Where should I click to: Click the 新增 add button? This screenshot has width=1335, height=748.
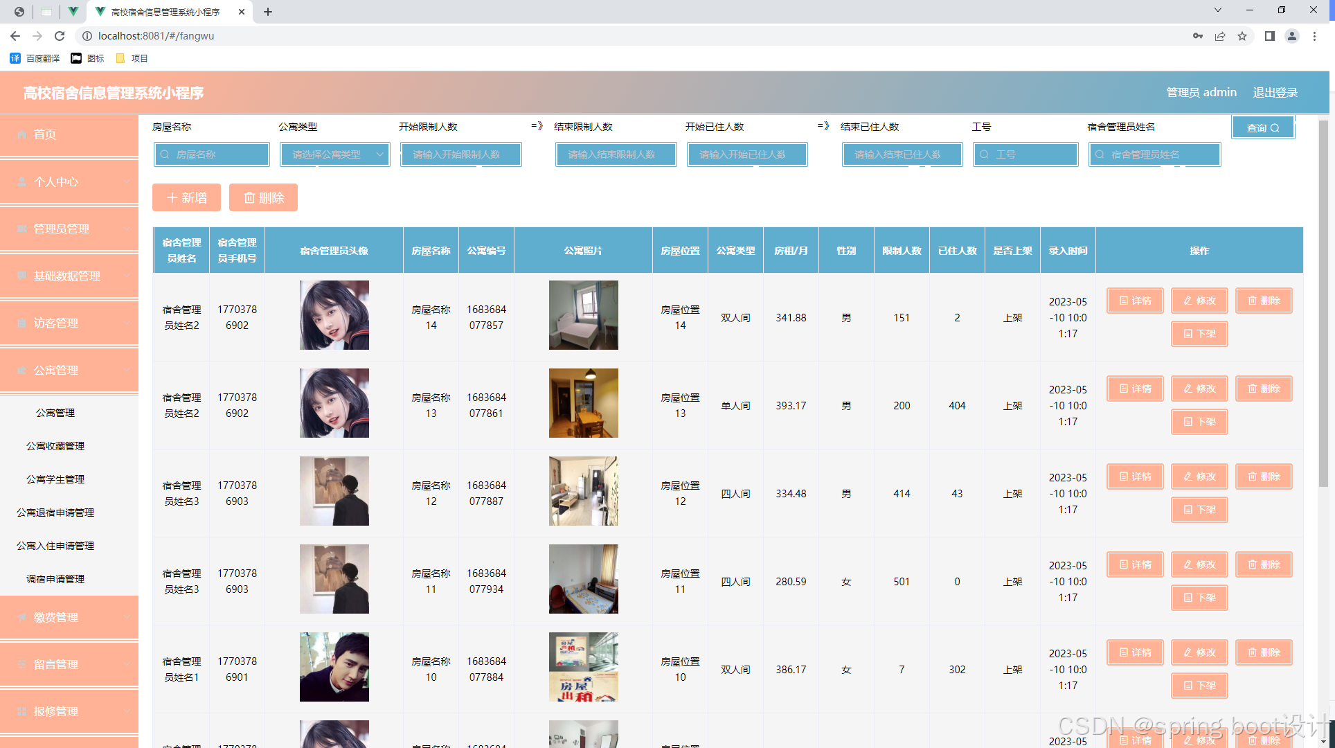186,198
